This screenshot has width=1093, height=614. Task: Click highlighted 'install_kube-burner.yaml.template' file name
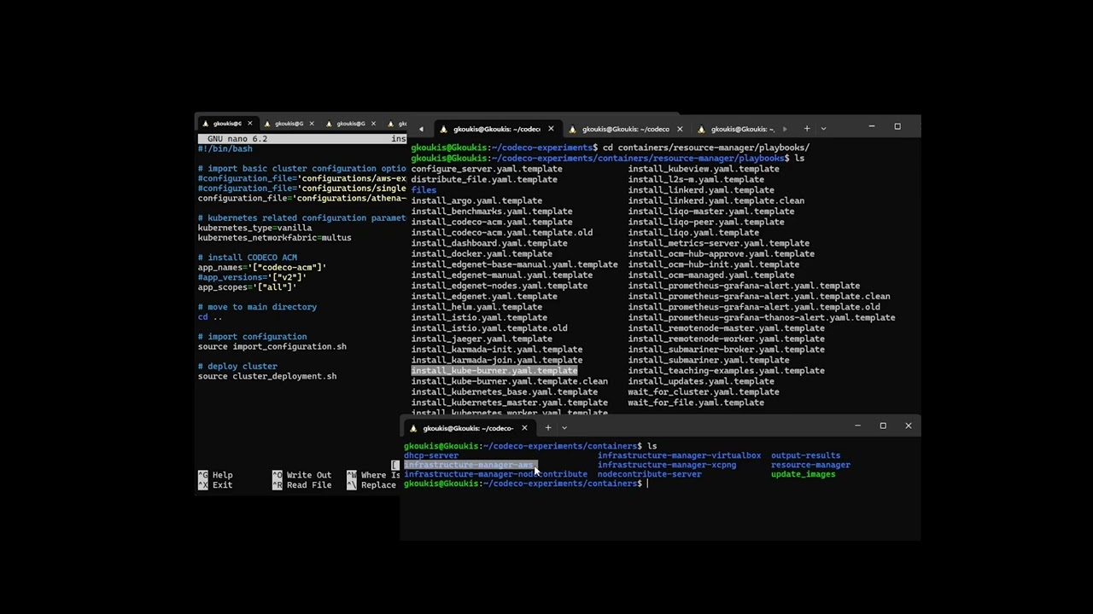tap(494, 371)
